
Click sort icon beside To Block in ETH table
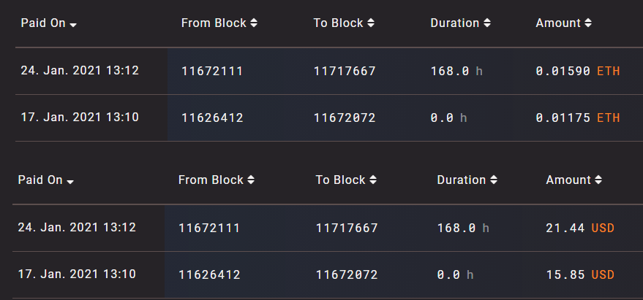(371, 23)
